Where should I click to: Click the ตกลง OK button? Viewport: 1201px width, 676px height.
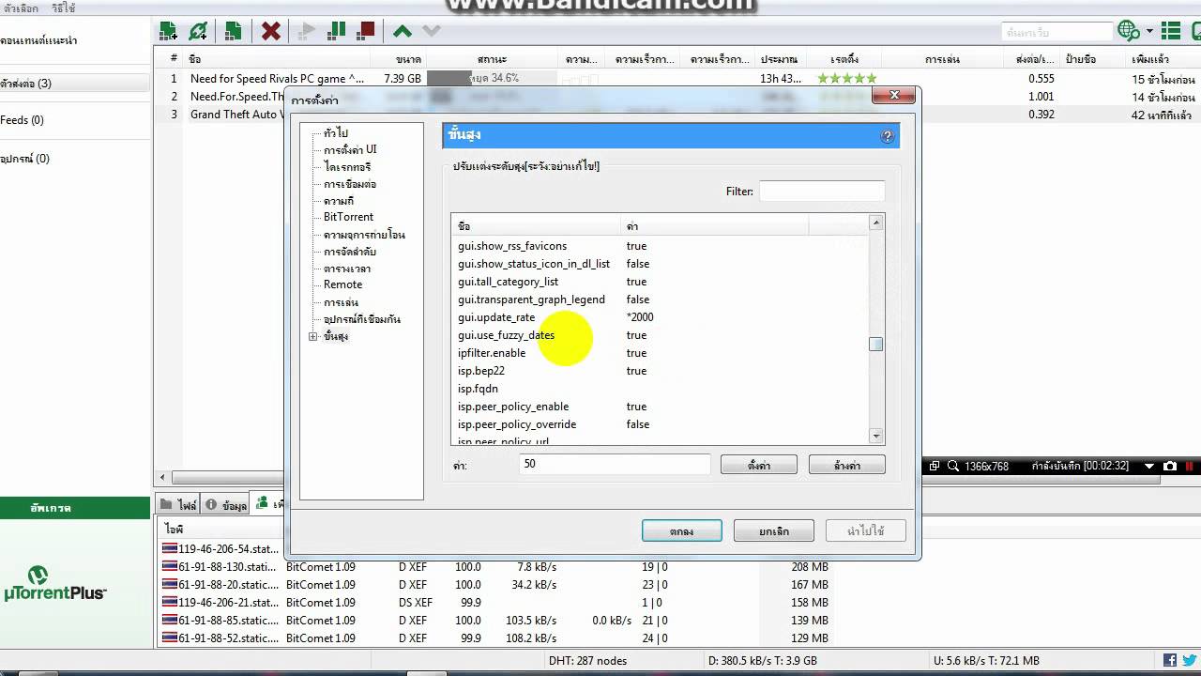pos(682,530)
